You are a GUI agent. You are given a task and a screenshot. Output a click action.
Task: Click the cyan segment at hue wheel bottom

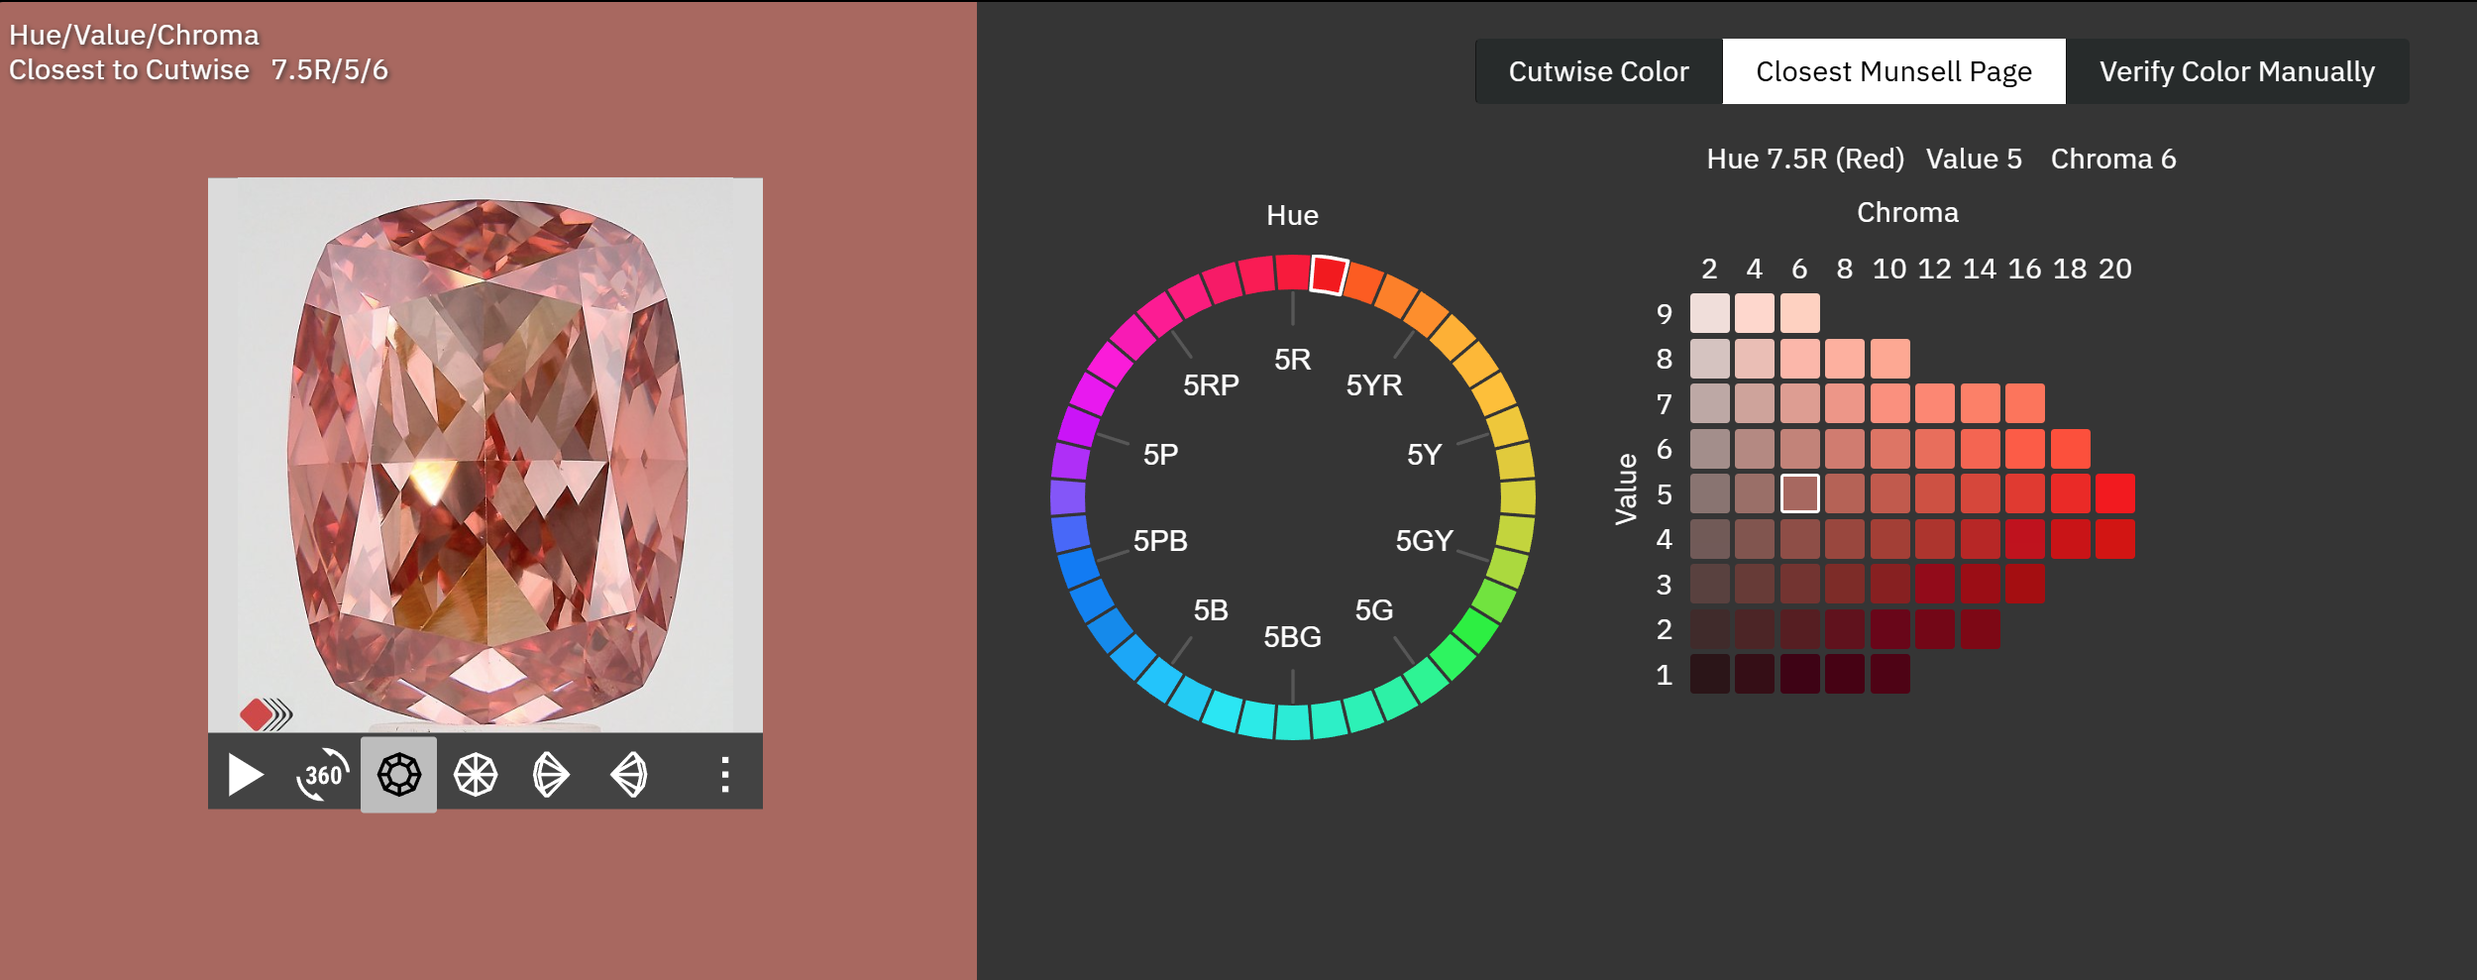click(x=1292, y=722)
